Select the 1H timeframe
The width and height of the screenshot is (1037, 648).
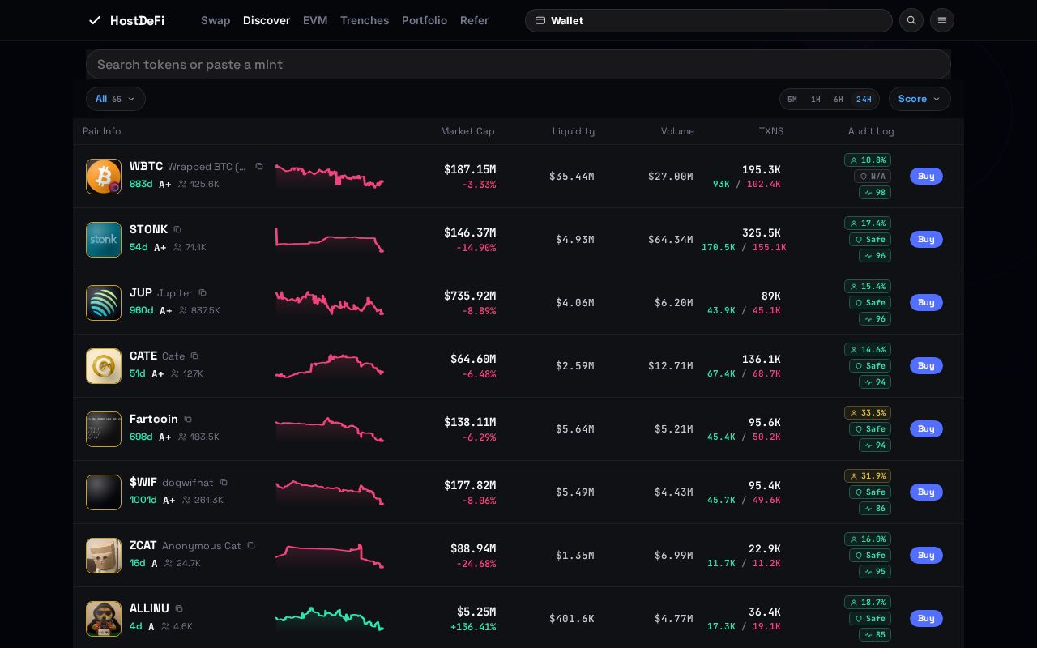[816, 99]
